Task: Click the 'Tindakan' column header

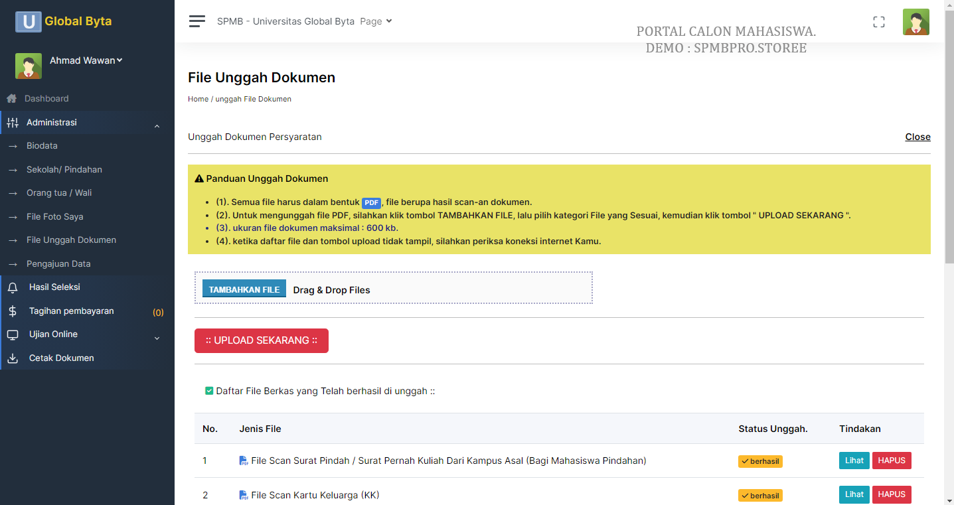Action: (x=860, y=429)
